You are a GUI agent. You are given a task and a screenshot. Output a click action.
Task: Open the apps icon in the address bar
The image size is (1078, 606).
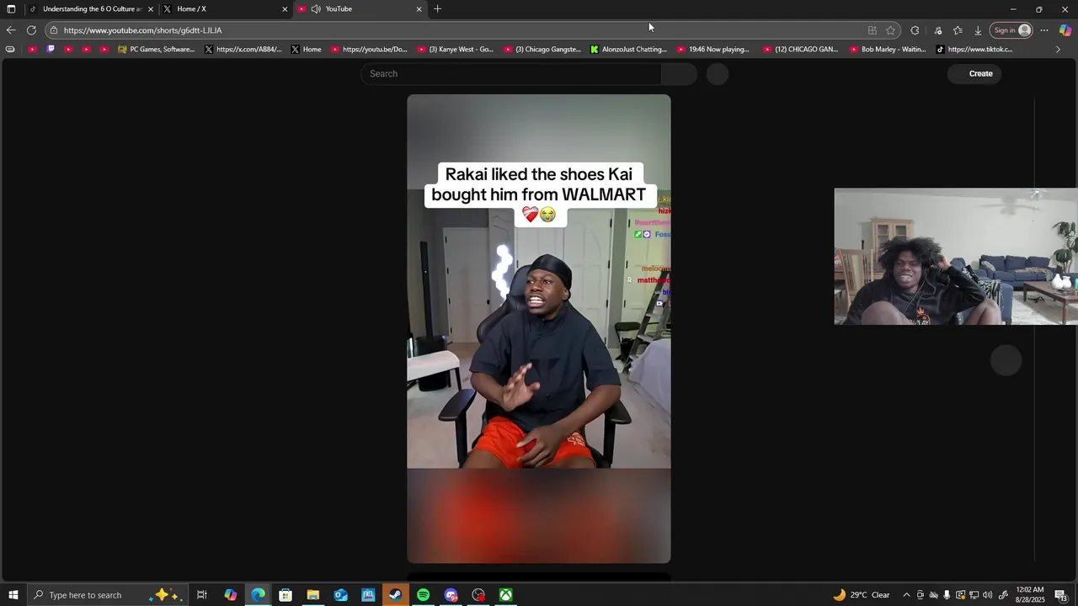coord(873,30)
